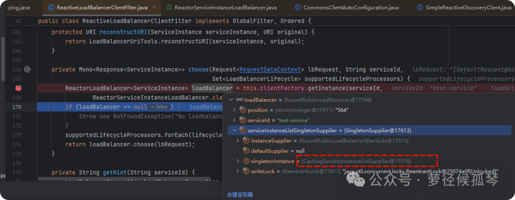Click the field icon next to serviceId
Screen dimensions: 515x200
point(243,120)
